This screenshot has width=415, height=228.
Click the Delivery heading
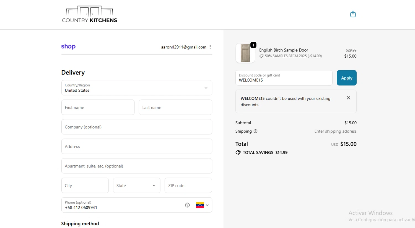[73, 73]
